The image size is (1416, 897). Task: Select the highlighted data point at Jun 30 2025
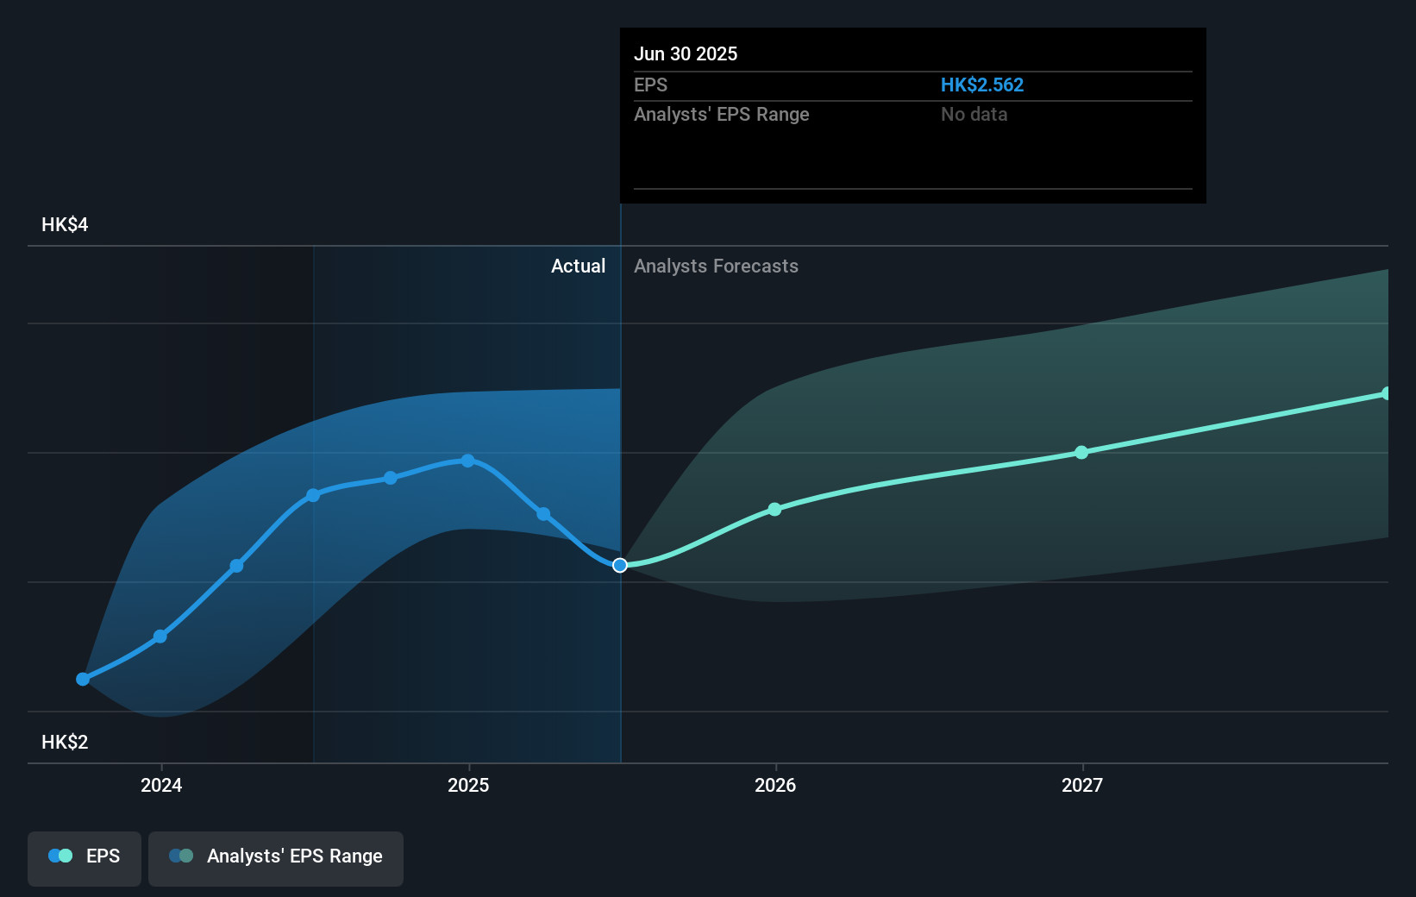pyautogui.click(x=619, y=566)
